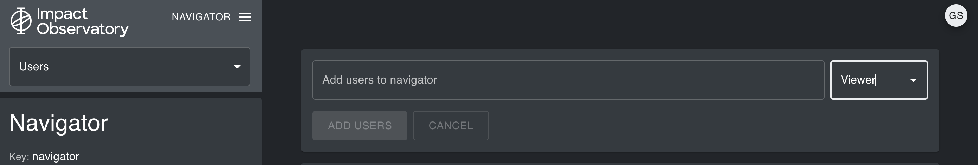The image size is (978, 165).
Task: Click the NAVIGATOR label in the header
Action: coord(201,17)
